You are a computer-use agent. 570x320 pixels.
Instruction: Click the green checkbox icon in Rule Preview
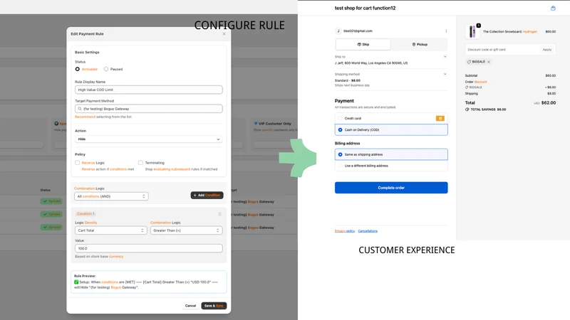pyautogui.click(x=76, y=282)
